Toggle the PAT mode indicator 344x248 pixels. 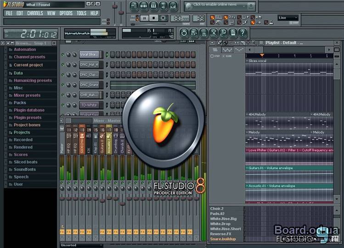click(137, 16)
